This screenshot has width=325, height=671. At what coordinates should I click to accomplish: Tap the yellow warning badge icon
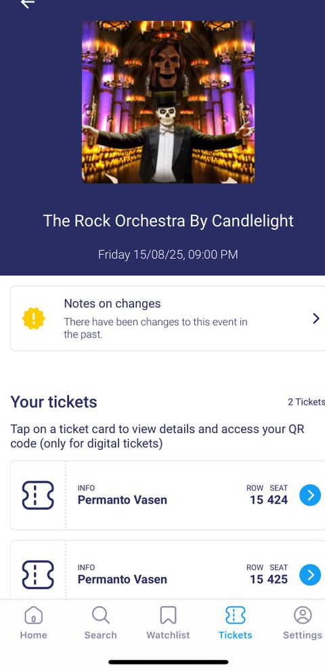(33, 319)
